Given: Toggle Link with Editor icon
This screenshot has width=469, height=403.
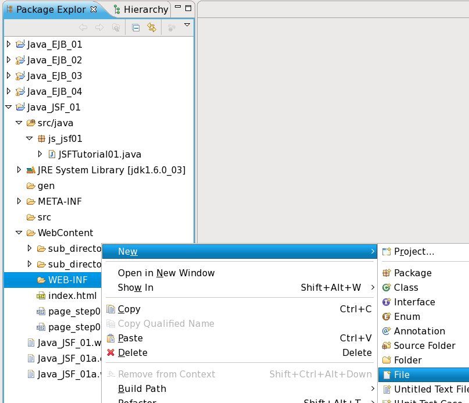Looking at the screenshot, I should pos(152,27).
